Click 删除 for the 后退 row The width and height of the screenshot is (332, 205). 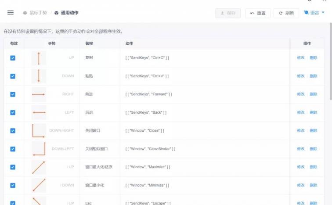point(314,112)
